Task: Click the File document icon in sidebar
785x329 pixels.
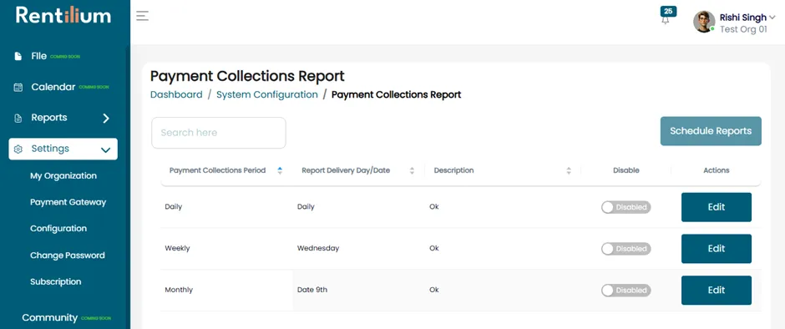Action: 18,56
